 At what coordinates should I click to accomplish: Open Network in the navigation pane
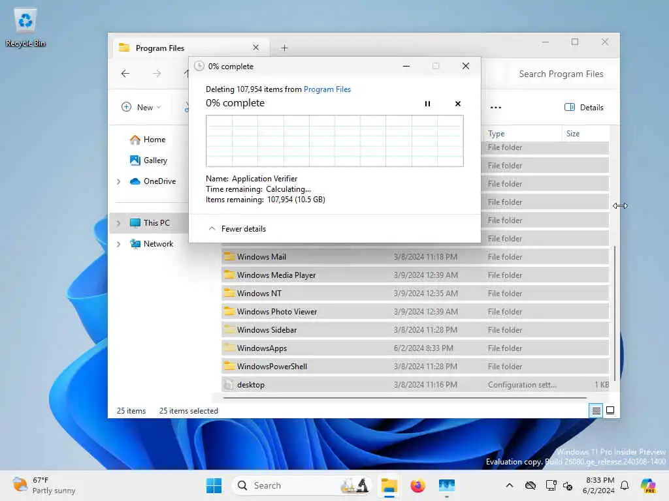[152, 244]
